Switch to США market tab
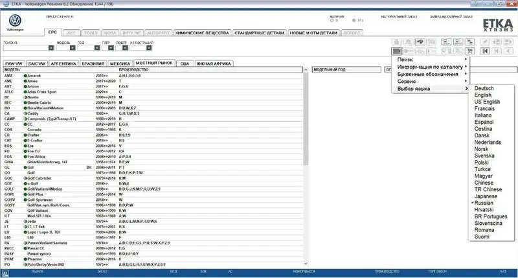This screenshot has width=518, height=278. 185,64
